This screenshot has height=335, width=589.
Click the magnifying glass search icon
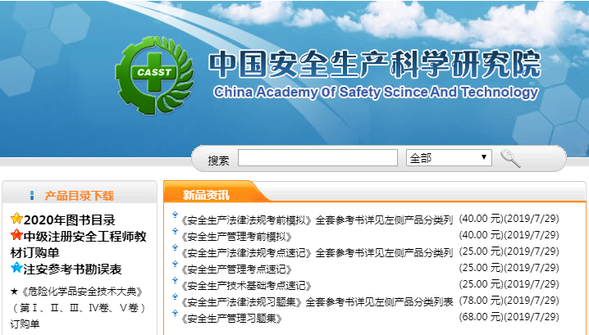click(x=510, y=158)
